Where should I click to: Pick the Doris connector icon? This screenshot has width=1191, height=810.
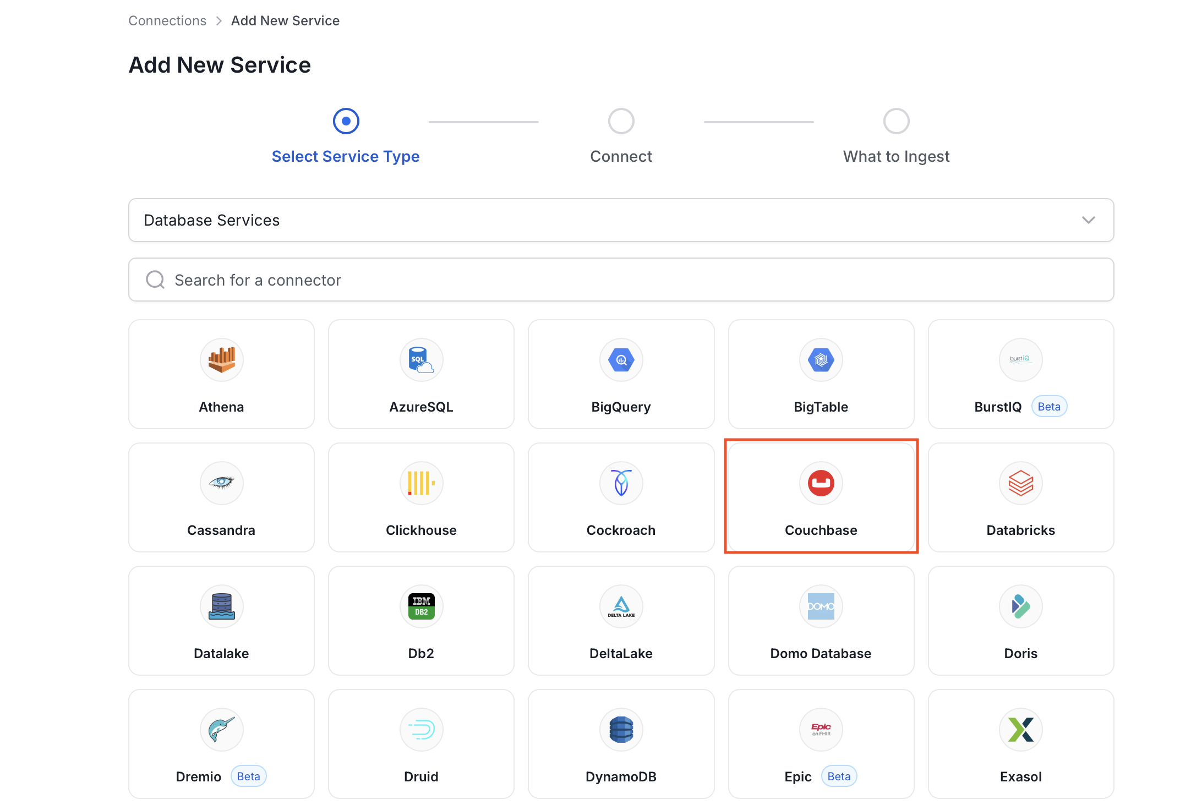point(1020,606)
